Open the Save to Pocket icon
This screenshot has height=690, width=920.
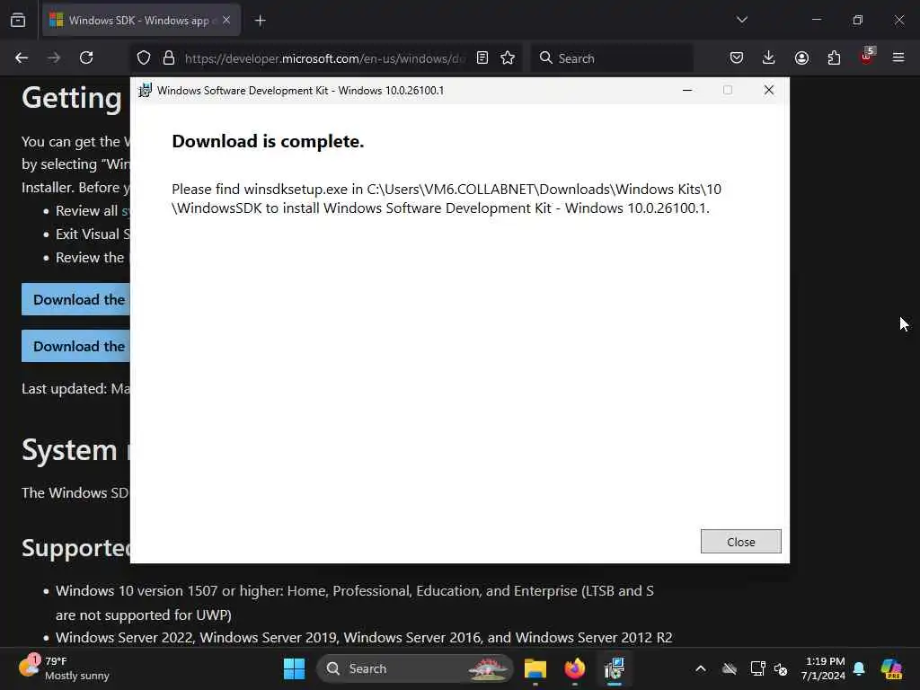(x=737, y=57)
